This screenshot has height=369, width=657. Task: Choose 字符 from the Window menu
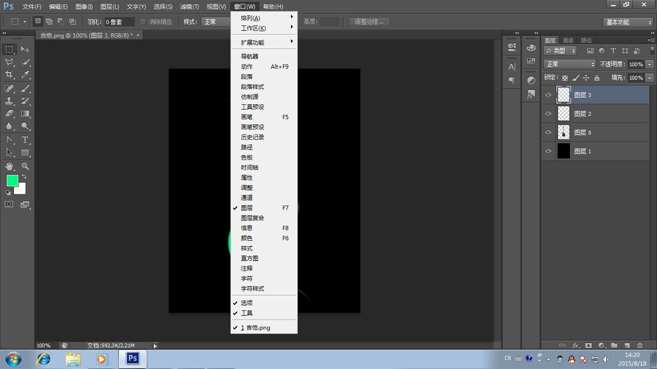(264, 278)
